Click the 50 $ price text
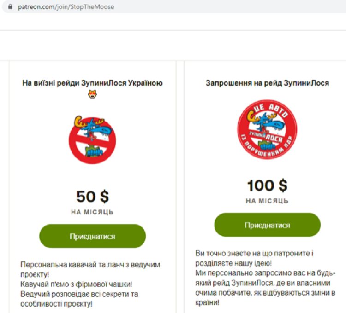346x313 pixels. [x=92, y=197]
